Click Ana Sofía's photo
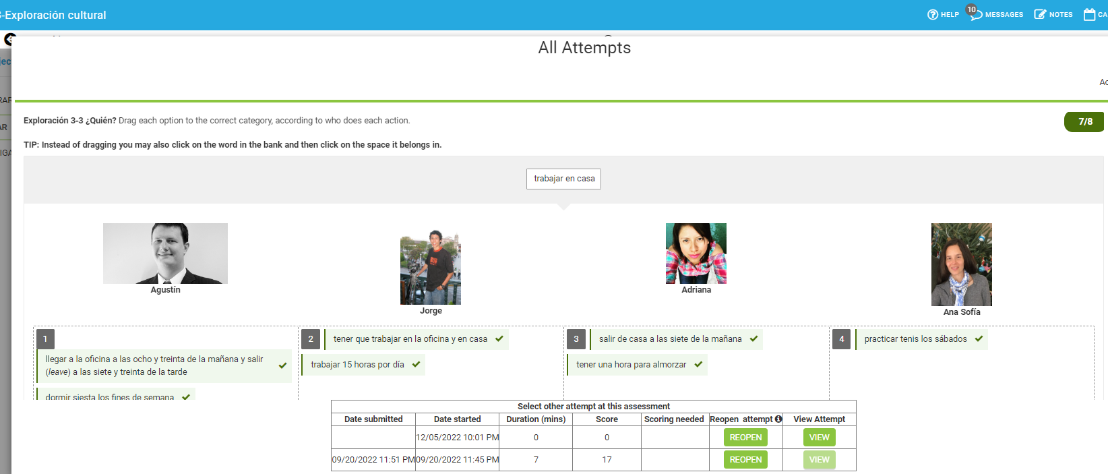 pyautogui.click(x=961, y=265)
